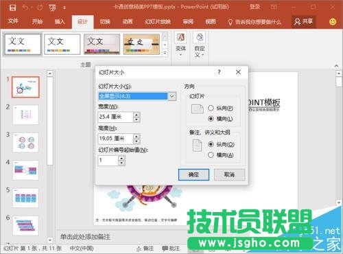Select 横向(A) landscape for notes
343x254 pixels.
(211, 155)
